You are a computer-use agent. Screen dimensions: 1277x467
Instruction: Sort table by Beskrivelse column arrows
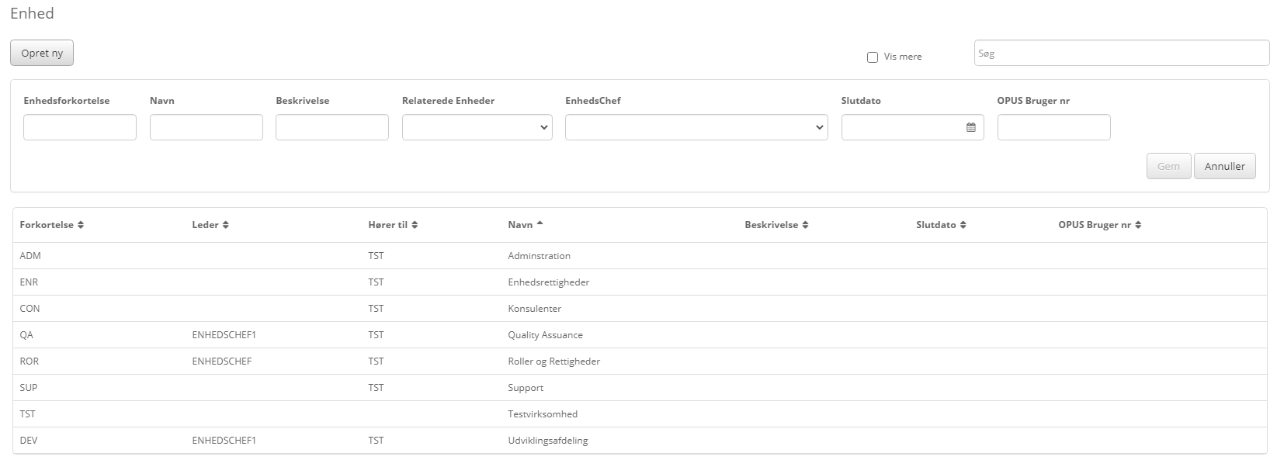805,225
